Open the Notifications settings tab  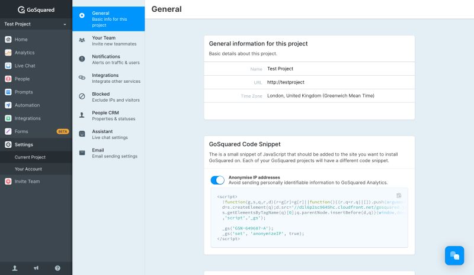tap(108, 60)
